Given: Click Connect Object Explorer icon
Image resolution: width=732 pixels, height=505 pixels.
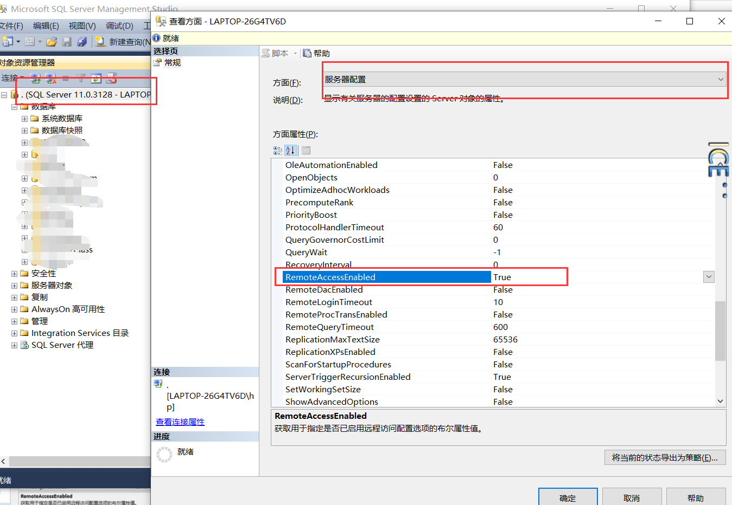Looking at the screenshot, I should [x=35, y=79].
